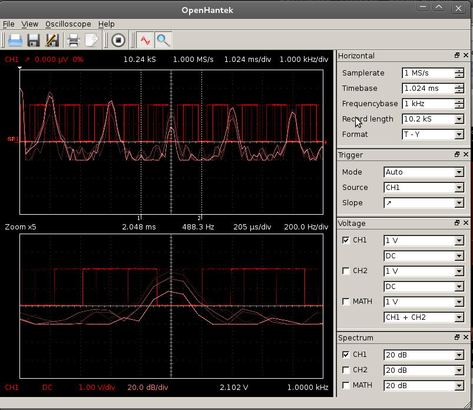Click the Export document icon
This screenshot has width=473, height=410.
click(92, 40)
